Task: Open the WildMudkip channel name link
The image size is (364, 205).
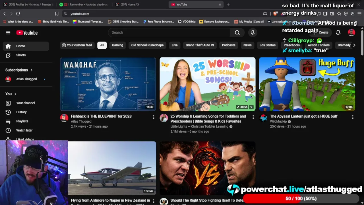Action: (278, 121)
